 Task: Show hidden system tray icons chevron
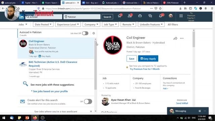tap(178, 118)
